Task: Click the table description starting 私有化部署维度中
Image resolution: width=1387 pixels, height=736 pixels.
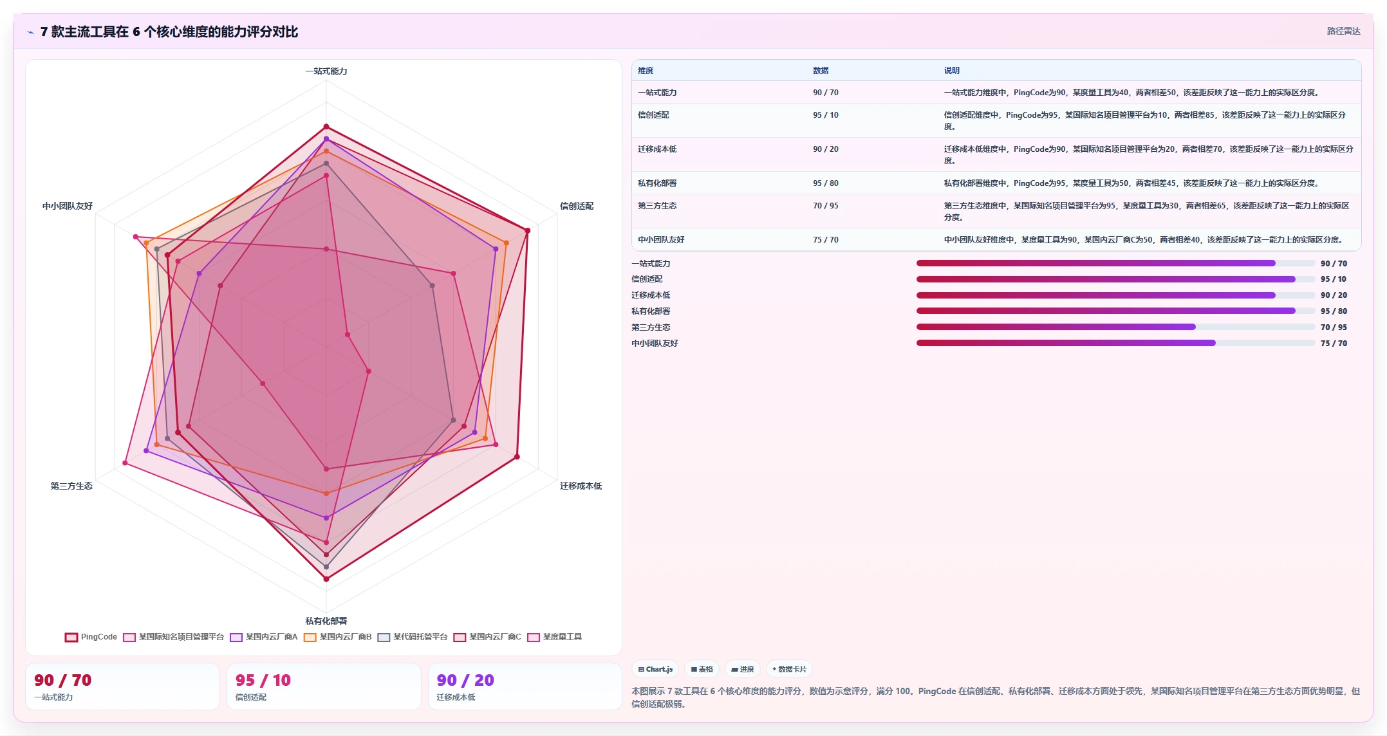Action: [1131, 183]
